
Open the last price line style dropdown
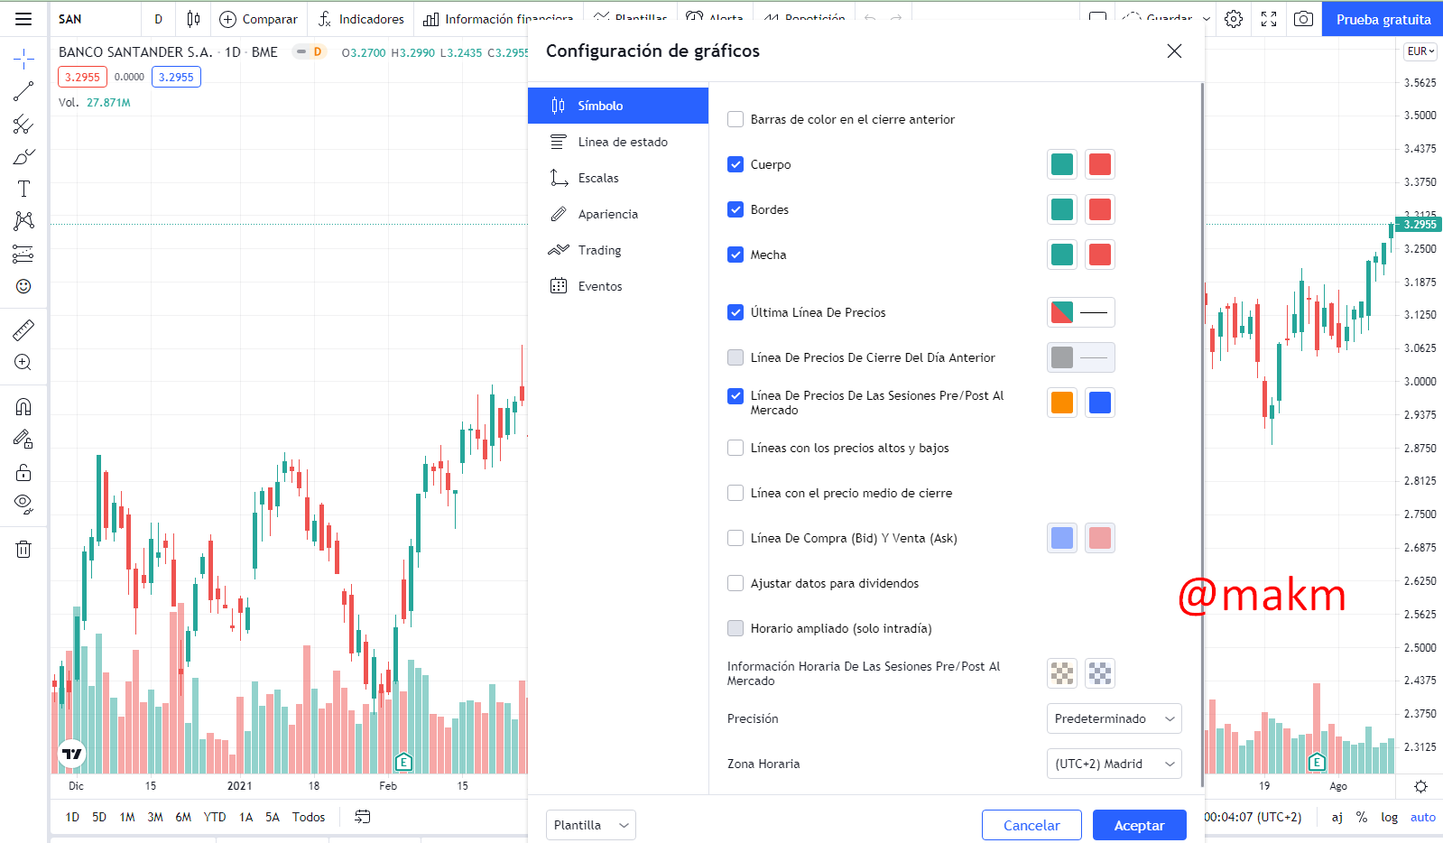pyautogui.click(x=1081, y=312)
